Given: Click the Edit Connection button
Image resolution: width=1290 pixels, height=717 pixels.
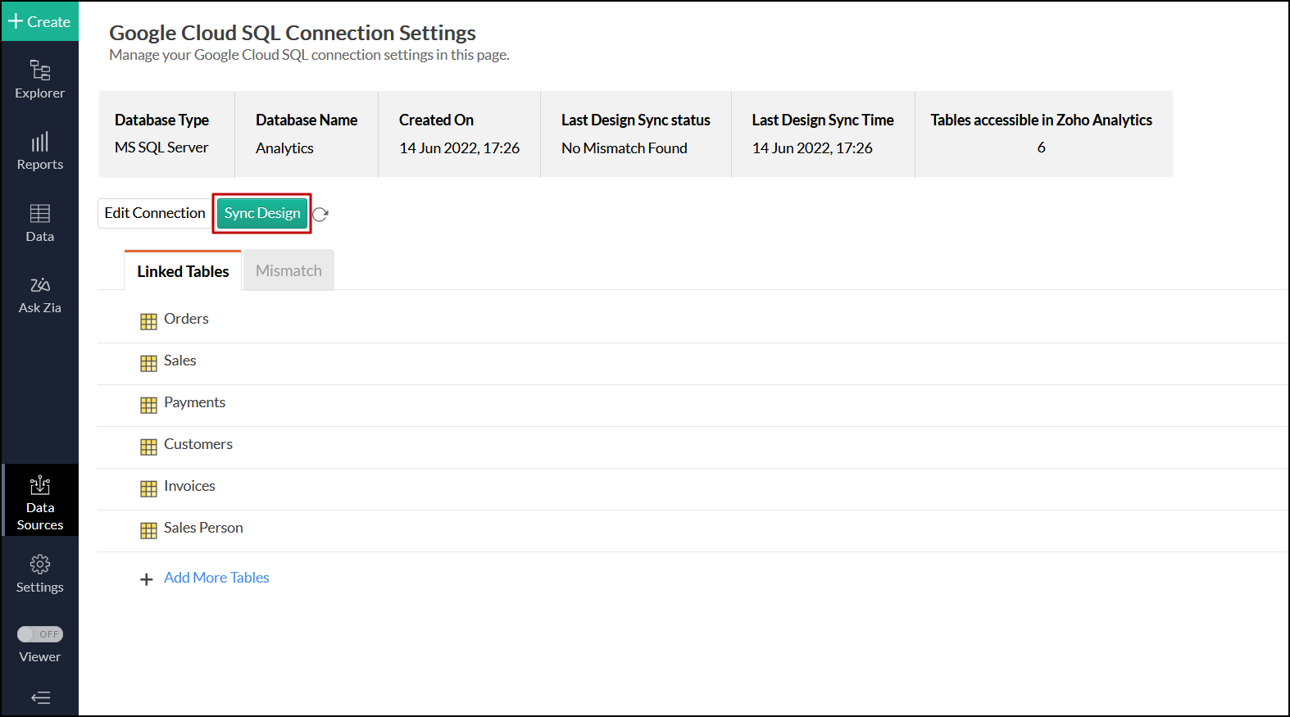Looking at the screenshot, I should pos(155,213).
